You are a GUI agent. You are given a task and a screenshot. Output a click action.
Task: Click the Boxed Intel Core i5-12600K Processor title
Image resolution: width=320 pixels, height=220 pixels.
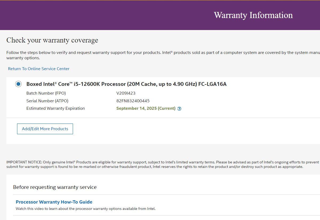pos(127,84)
